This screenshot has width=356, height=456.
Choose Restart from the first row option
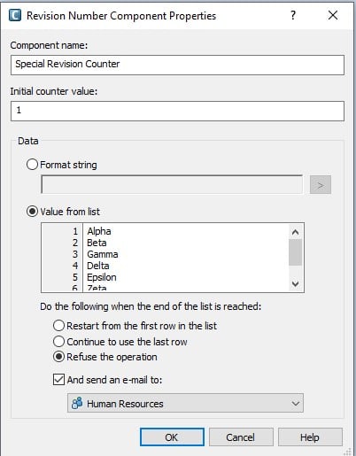[x=58, y=326]
